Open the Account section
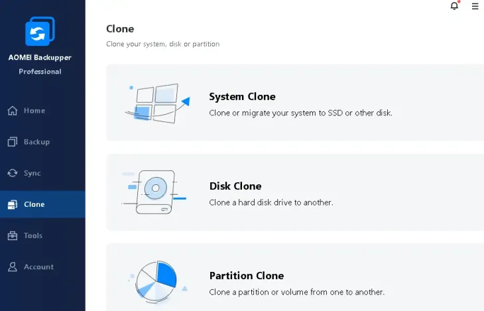The width and height of the screenshot is (484, 311). click(x=38, y=267)
